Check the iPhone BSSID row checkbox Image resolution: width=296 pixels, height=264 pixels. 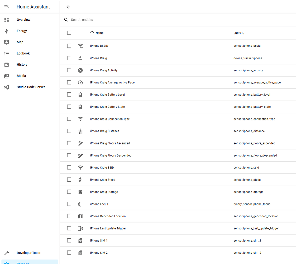click(x=69, y=46)
